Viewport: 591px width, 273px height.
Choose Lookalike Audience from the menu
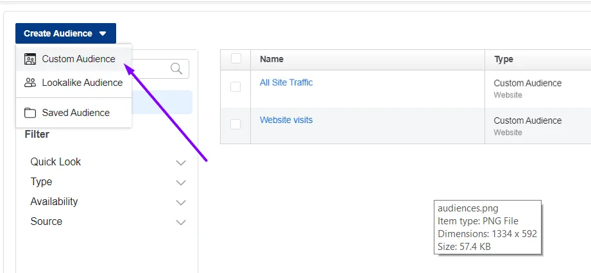point(74,83)
